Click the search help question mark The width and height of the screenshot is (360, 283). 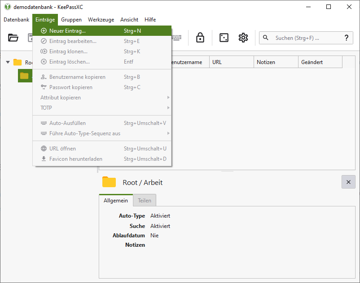click(346, 38)
